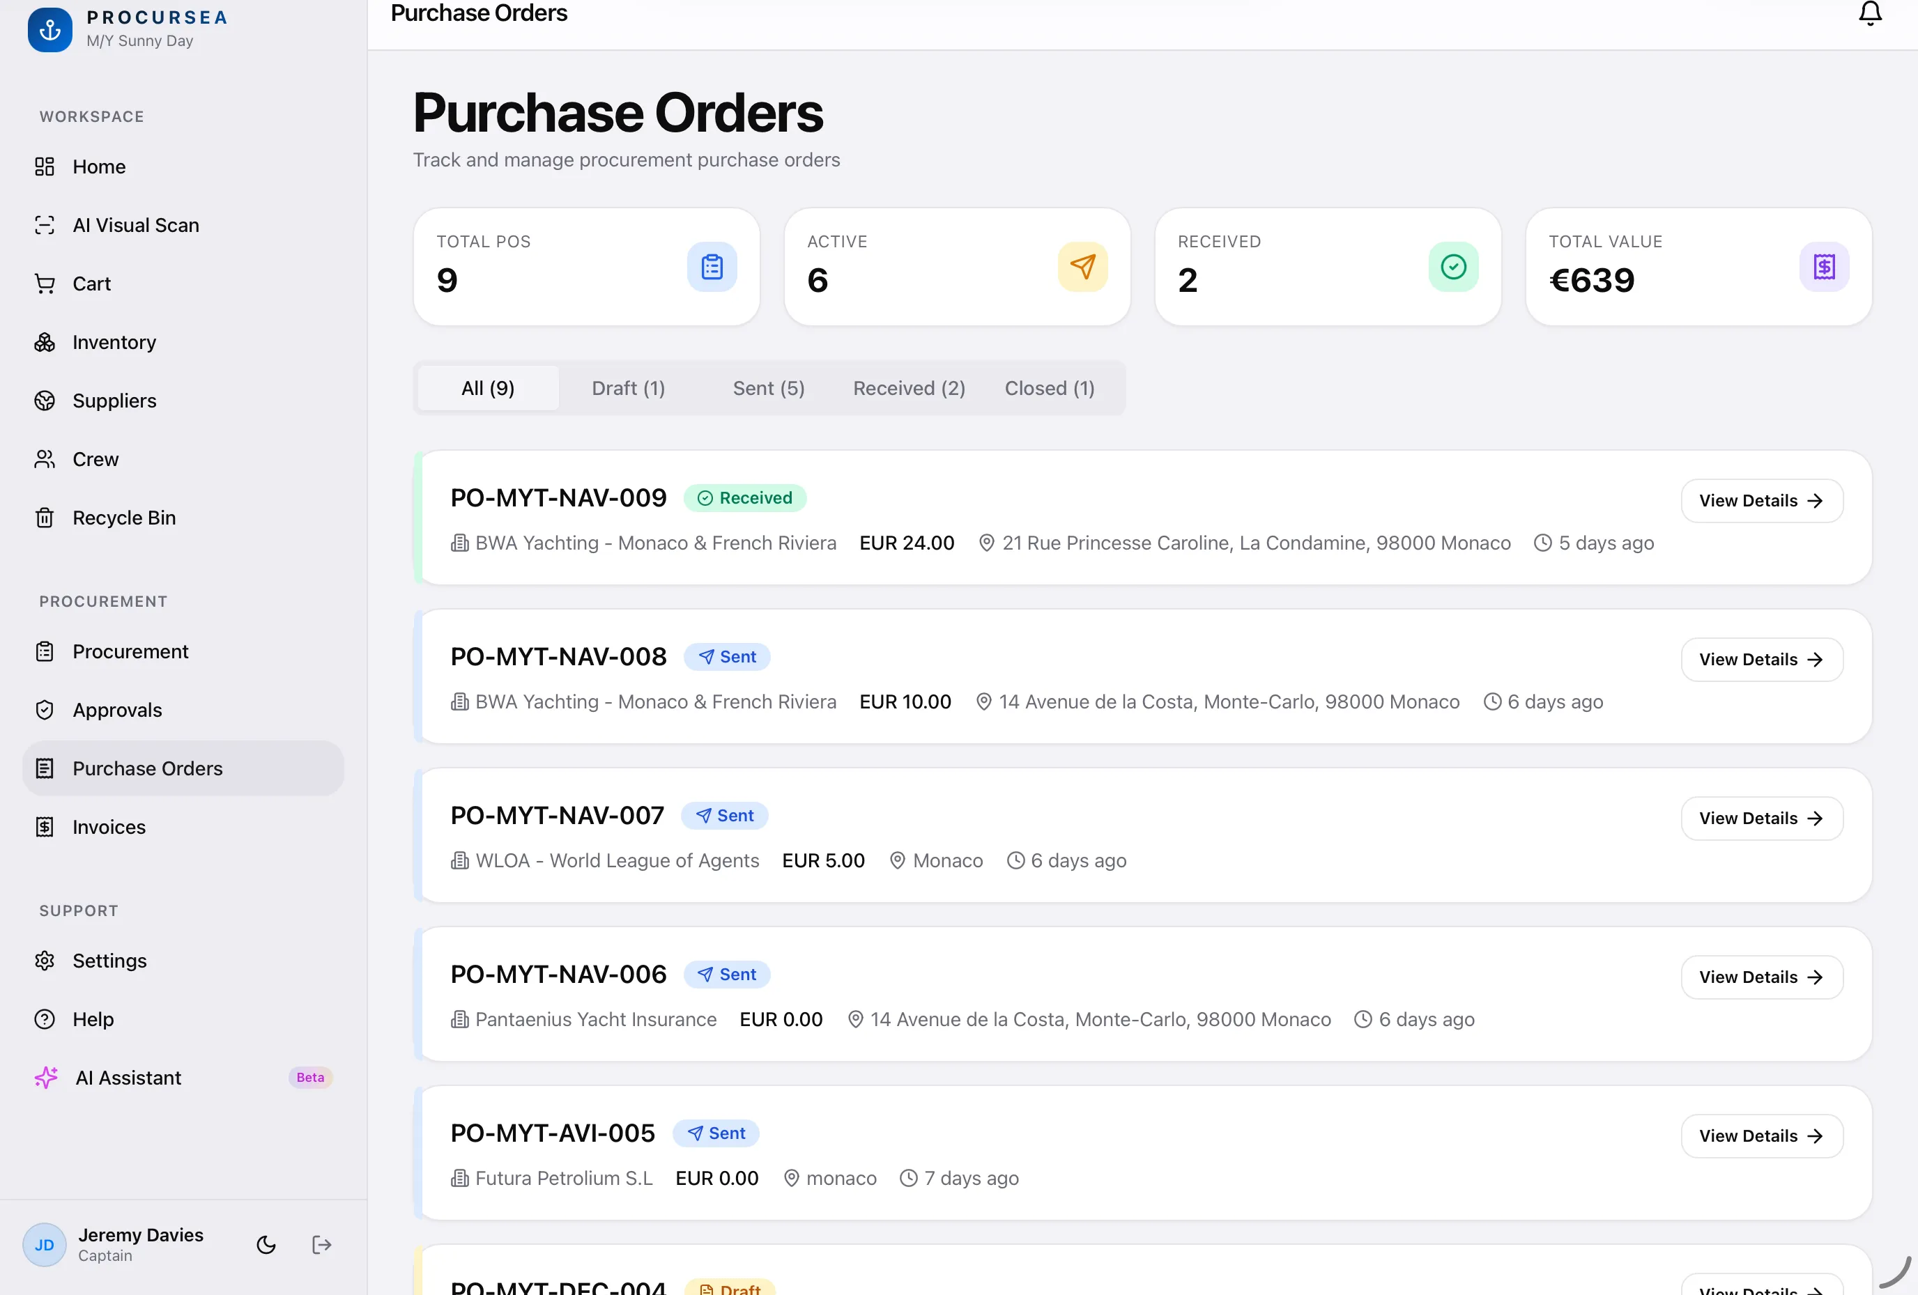View Details for PO-MYT-NAV-008
Viewport: 1918px width, 1295px height.
pos(1761,660)
